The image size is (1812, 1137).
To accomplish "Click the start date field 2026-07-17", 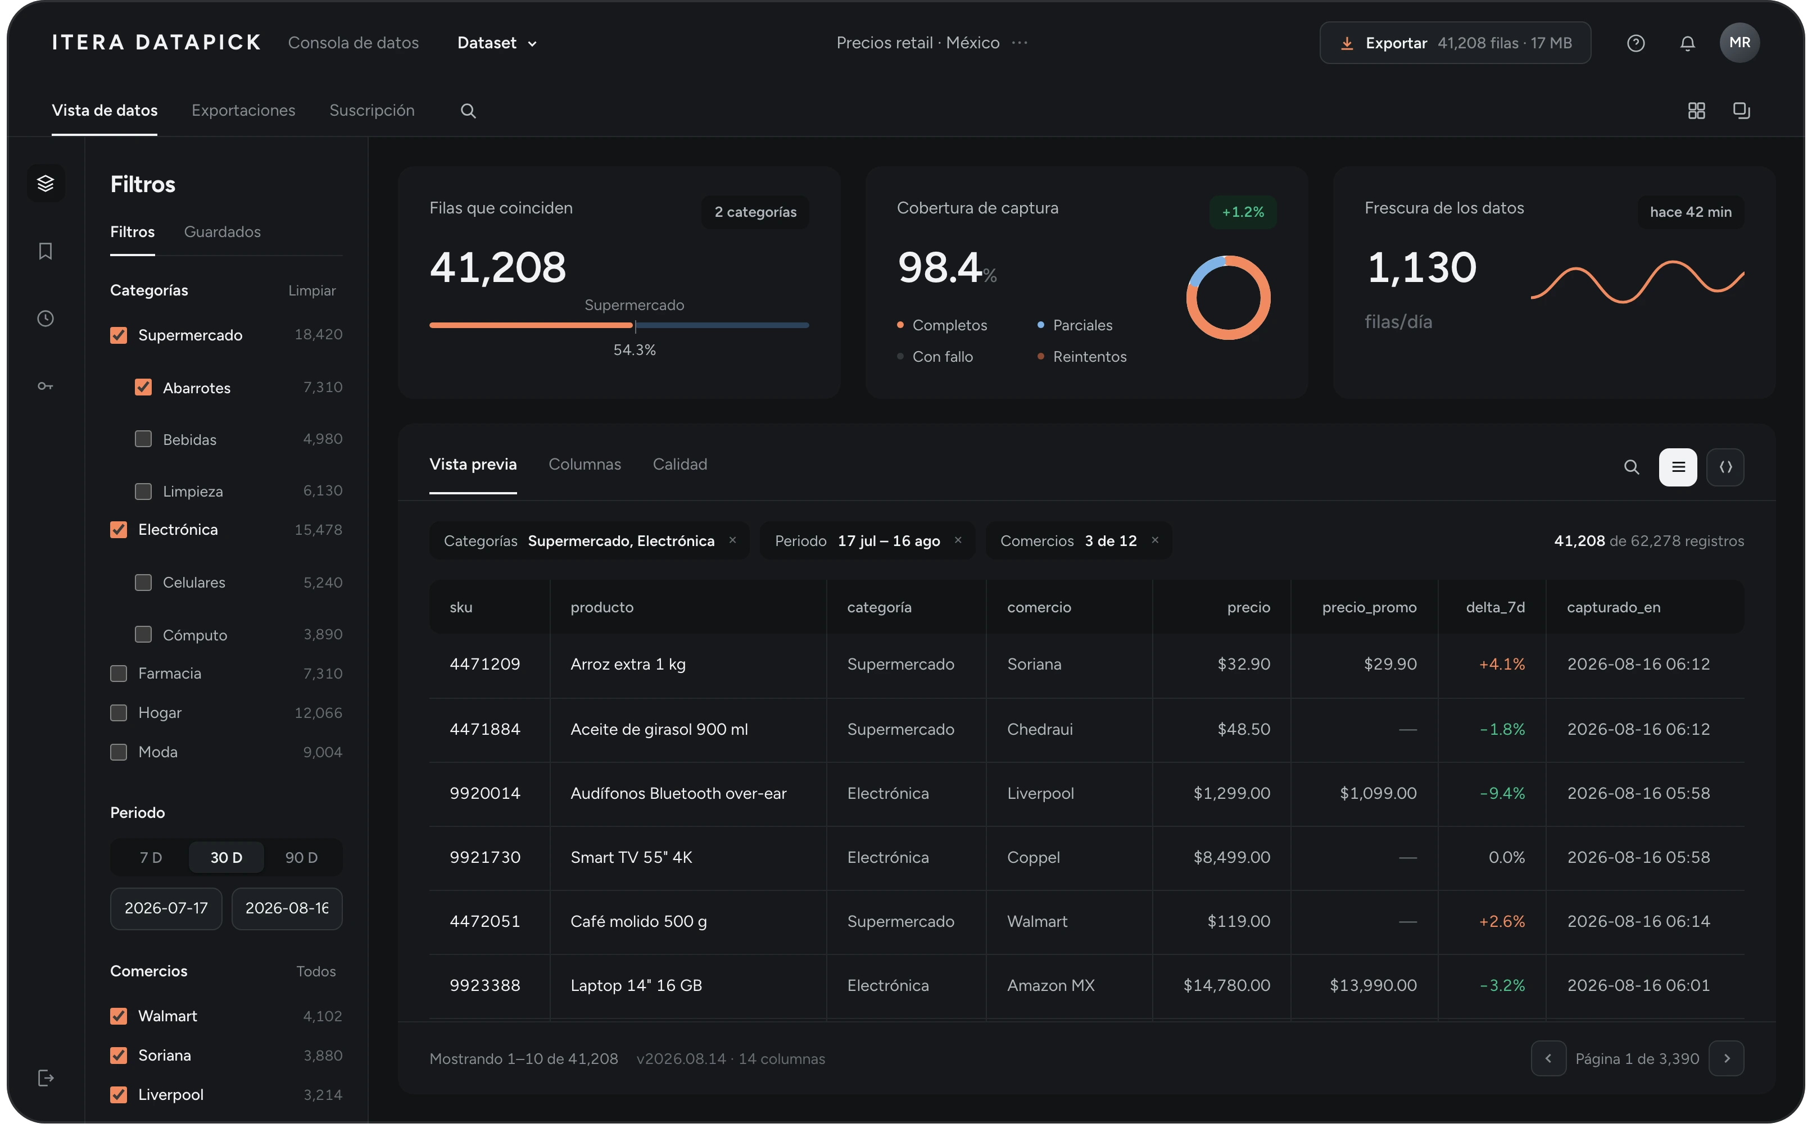I will tap(165, 908).
